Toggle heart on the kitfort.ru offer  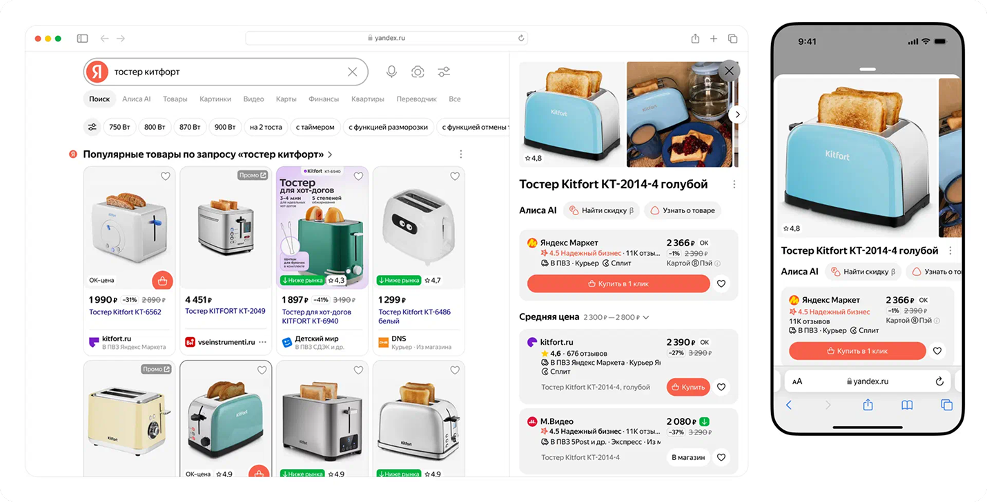(721, 388)
